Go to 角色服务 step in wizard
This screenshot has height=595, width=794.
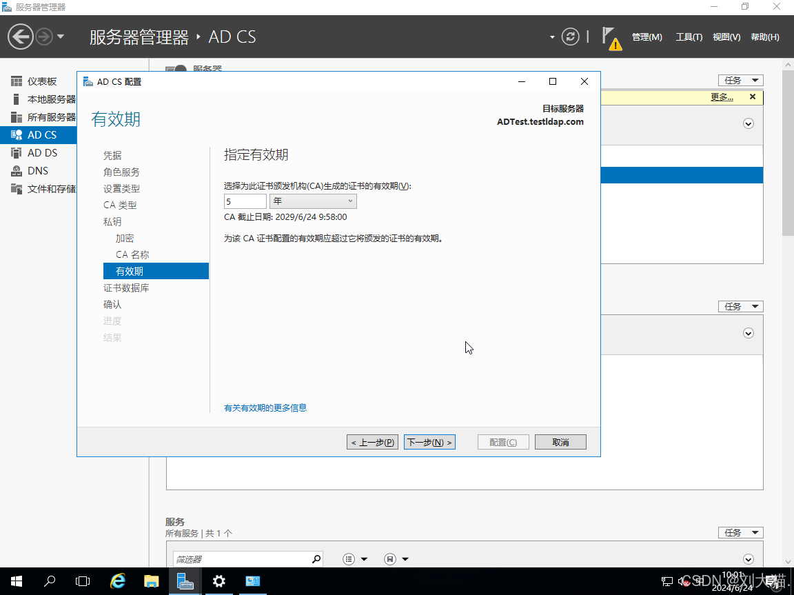121,172
